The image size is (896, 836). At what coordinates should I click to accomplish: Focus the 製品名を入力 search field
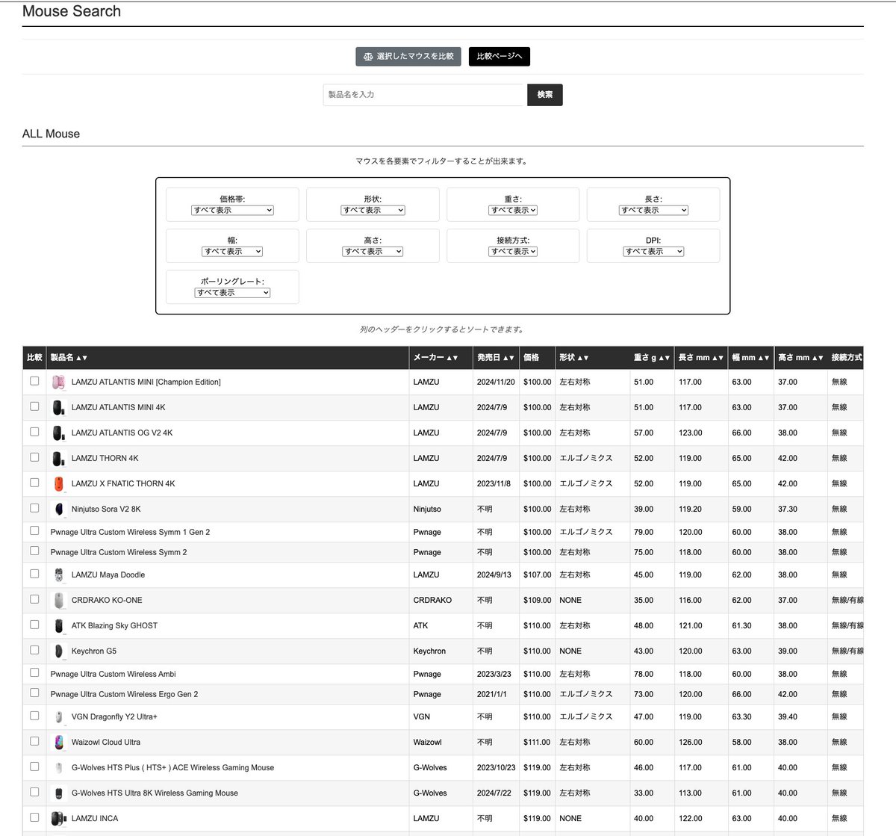click(425, 95)
